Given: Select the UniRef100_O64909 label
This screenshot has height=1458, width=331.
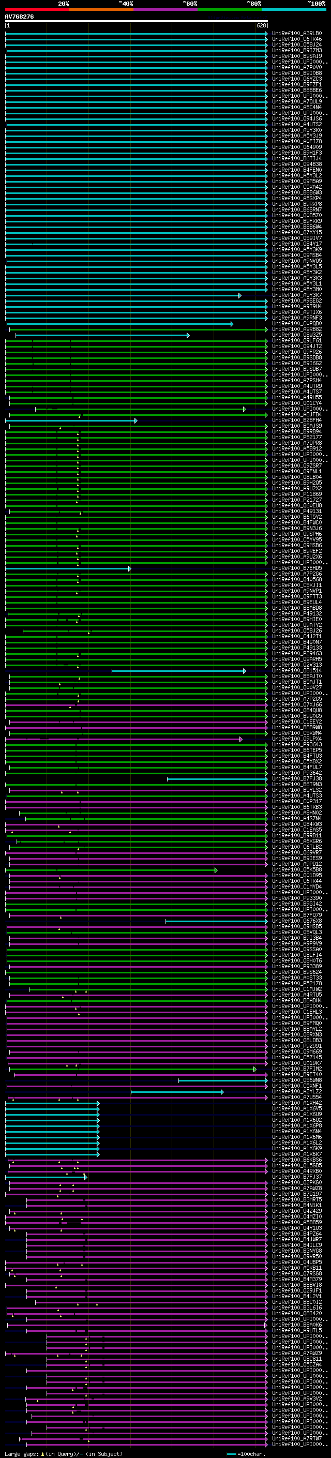Looking at the screenshot, I should [x=296, y=147].
